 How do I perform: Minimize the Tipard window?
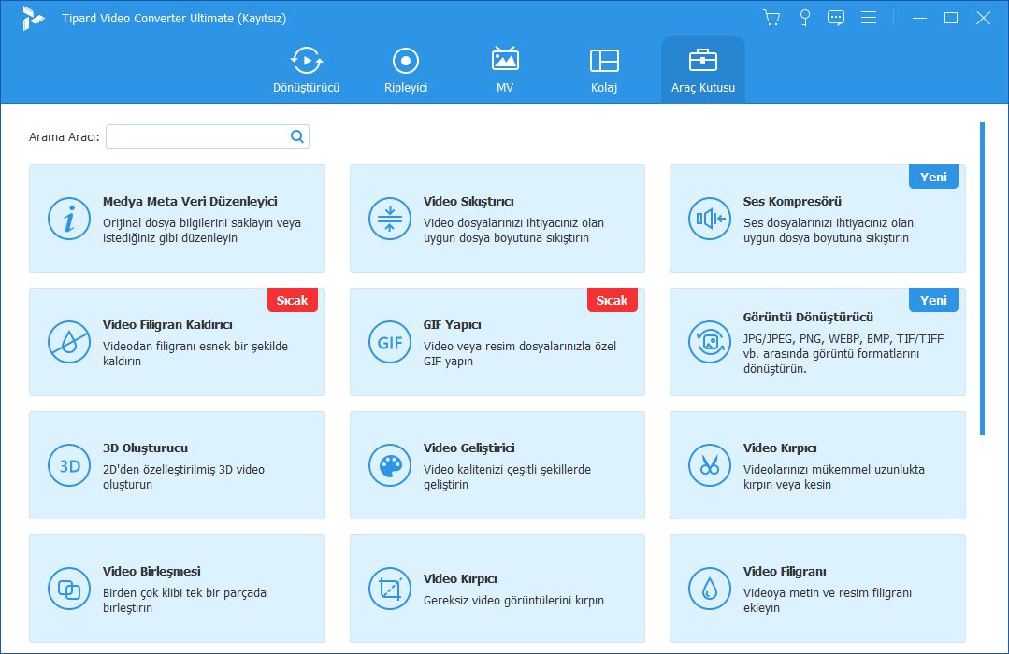point(919,18)
